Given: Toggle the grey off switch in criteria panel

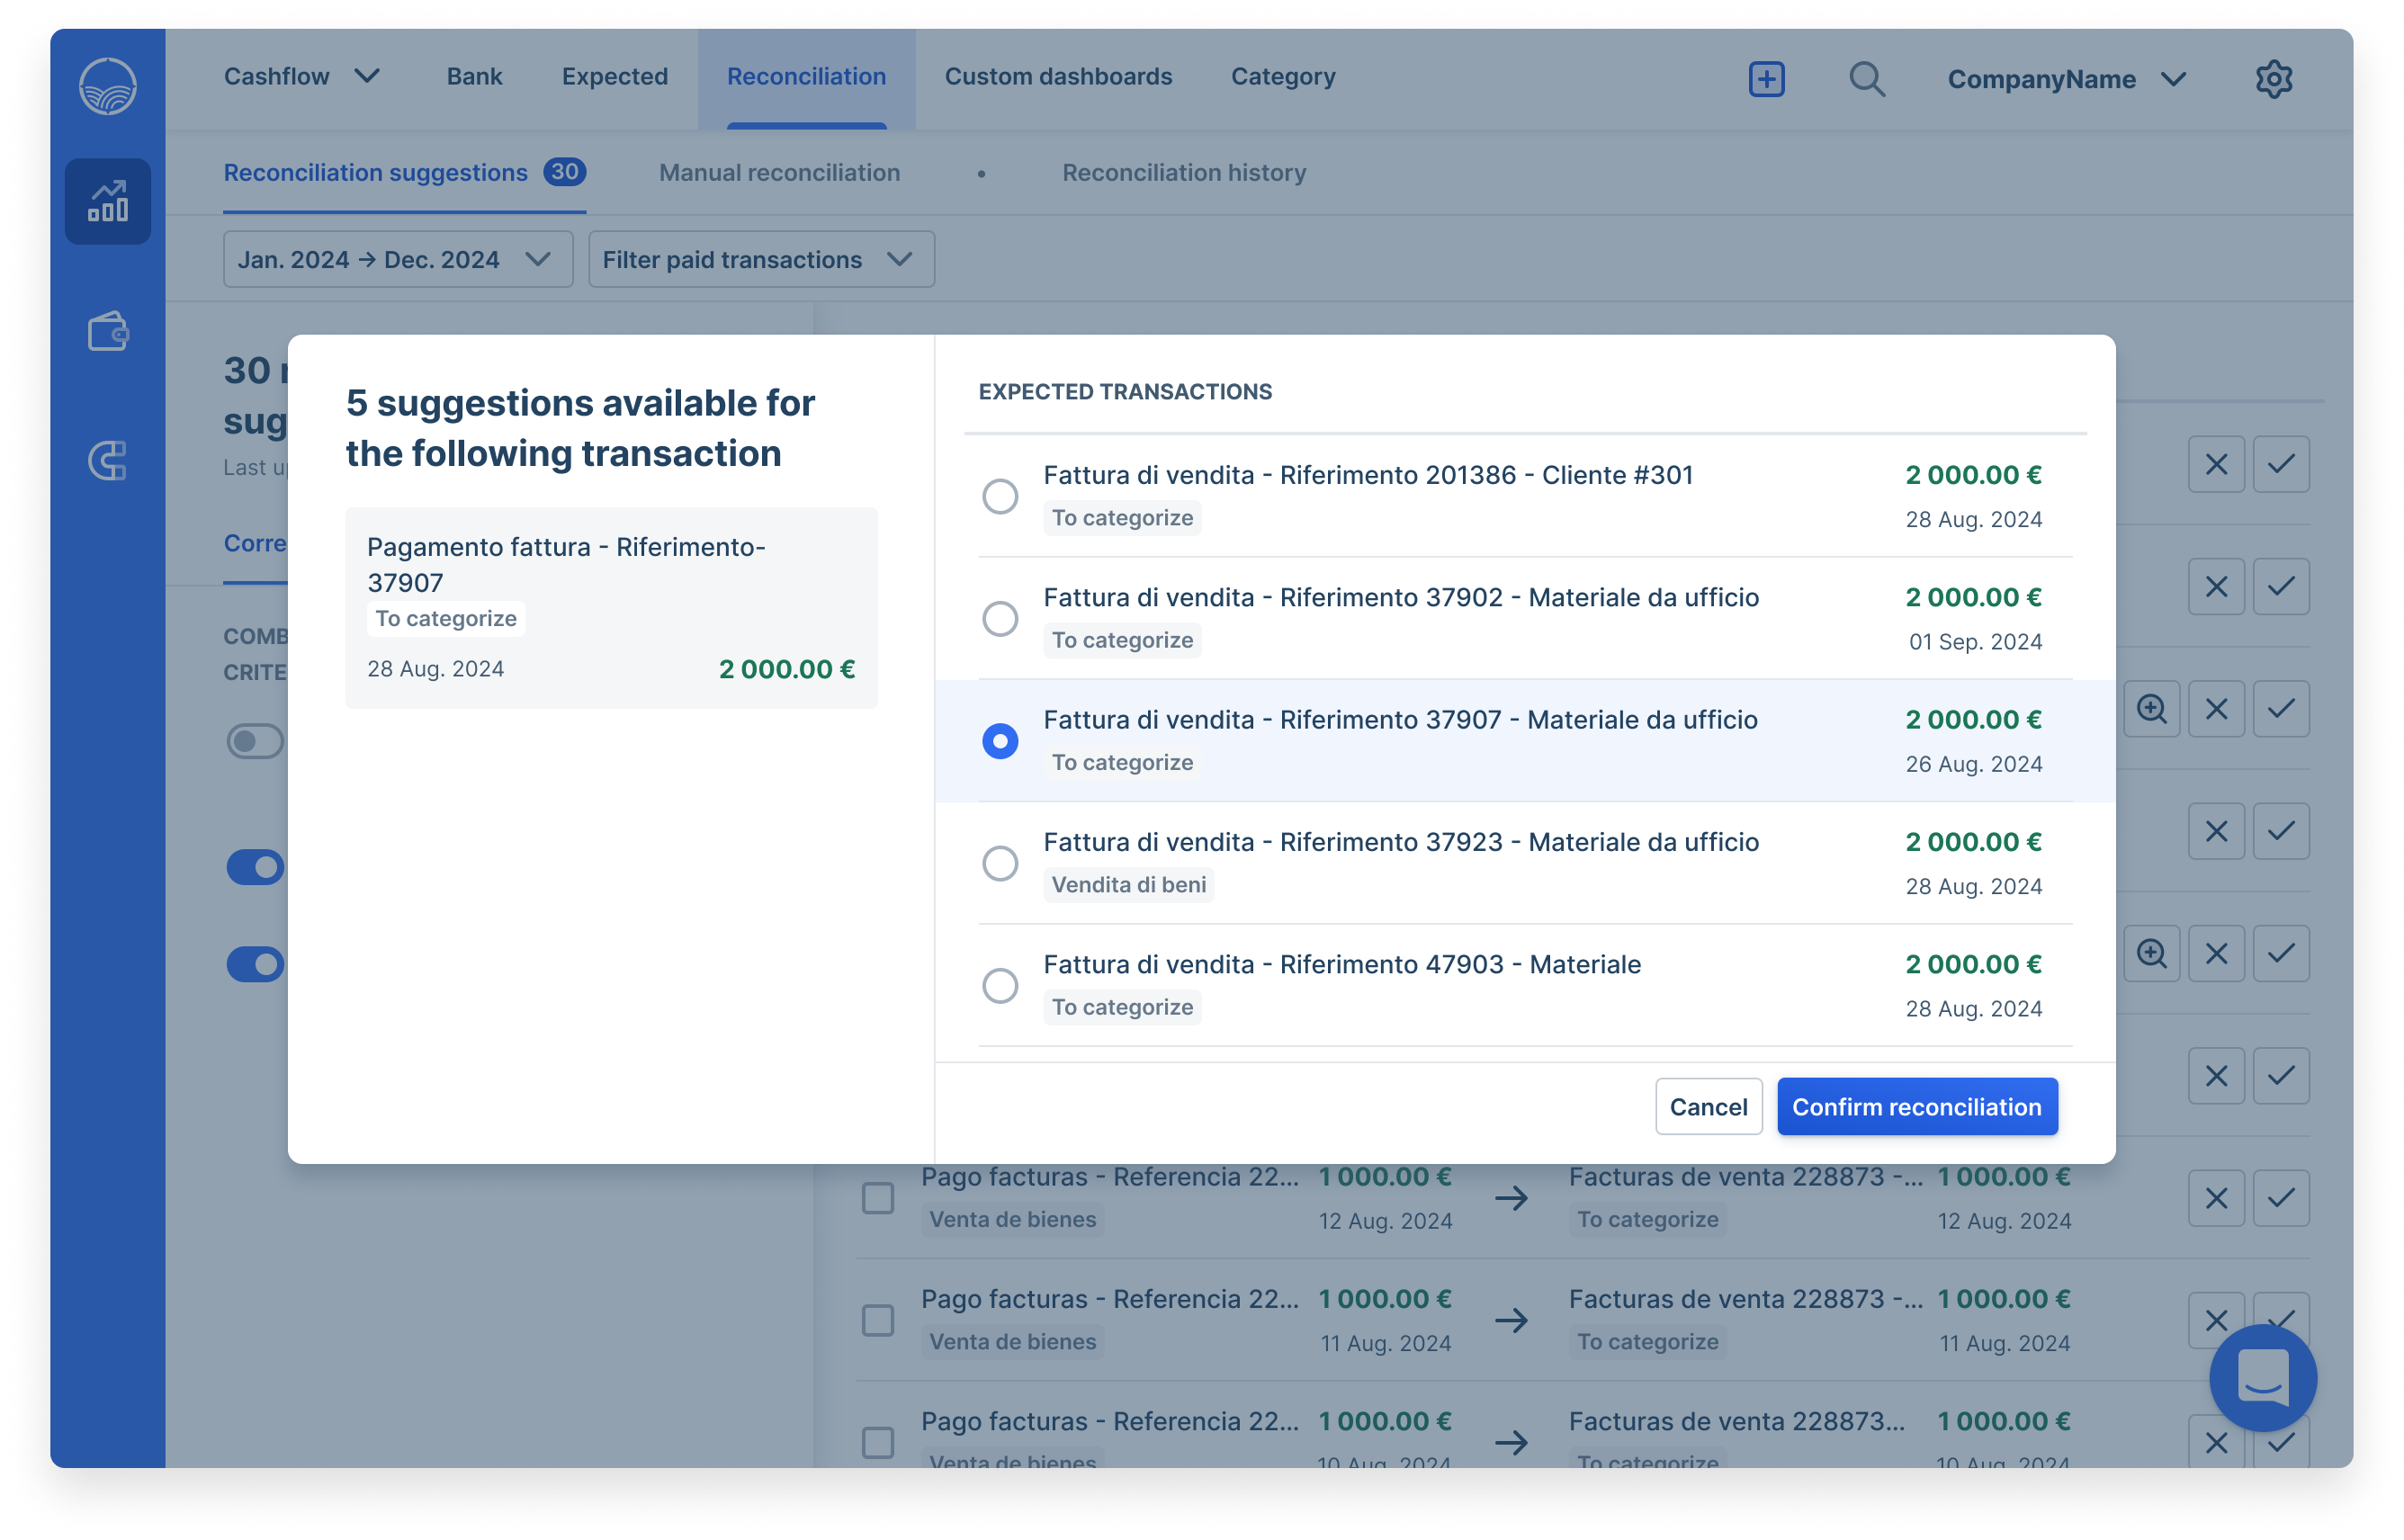Looking at the screenshot, I should (x=255, y=741).
